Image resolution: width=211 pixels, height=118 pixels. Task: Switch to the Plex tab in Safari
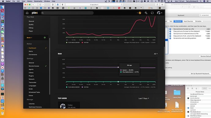(150, 8)
